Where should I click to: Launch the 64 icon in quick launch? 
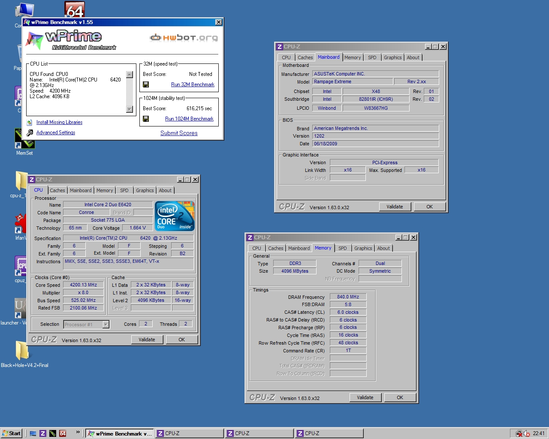click(x=63, y=433)
